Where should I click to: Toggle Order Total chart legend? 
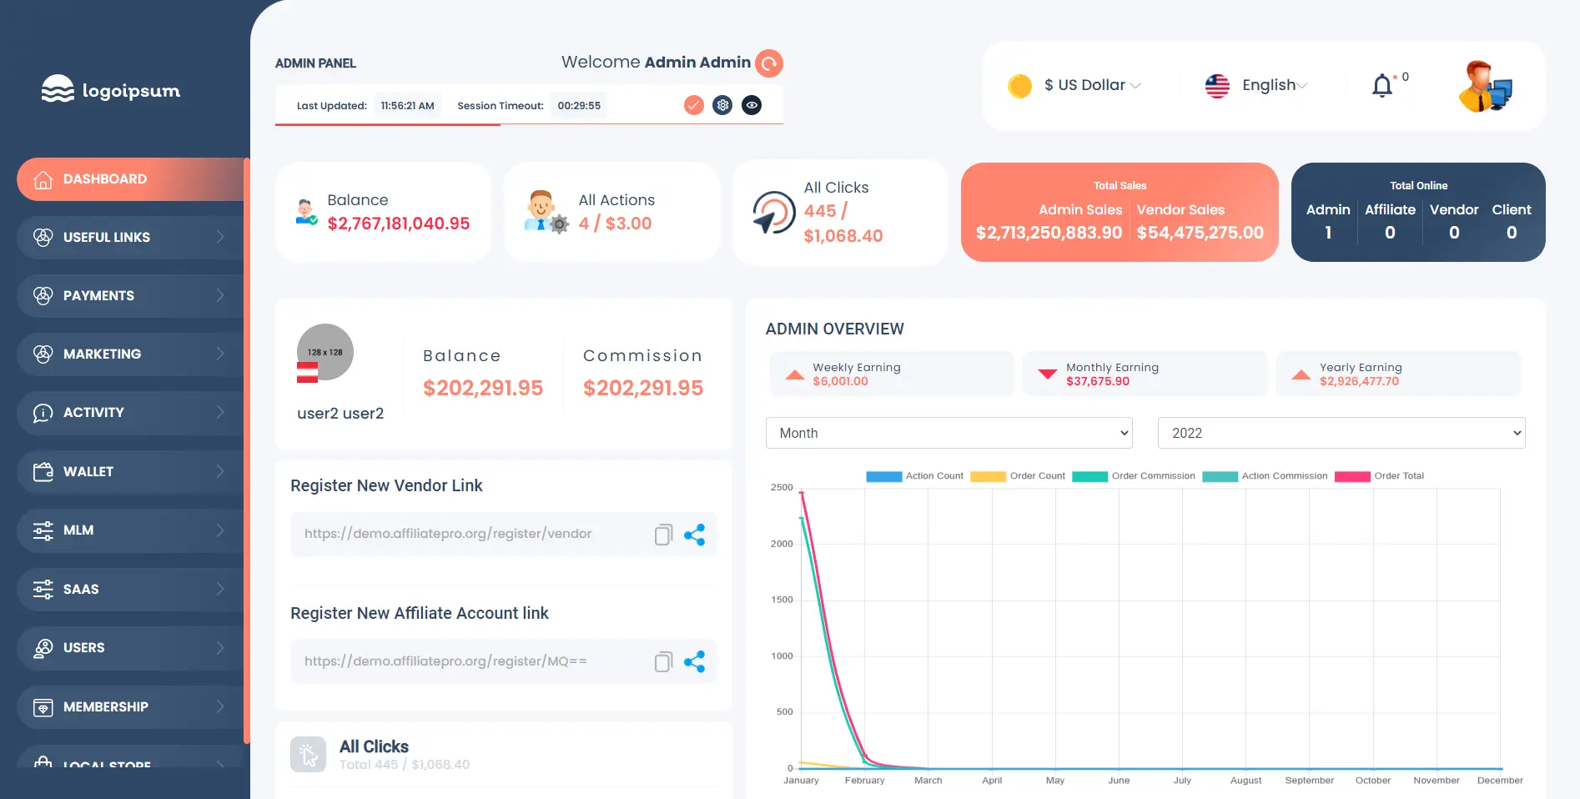(1380, 476)
